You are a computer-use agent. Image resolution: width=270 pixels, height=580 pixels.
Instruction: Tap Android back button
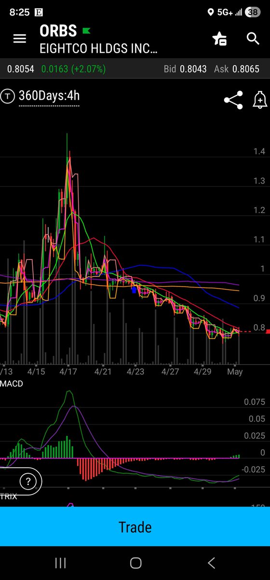(x=211, y=563)
